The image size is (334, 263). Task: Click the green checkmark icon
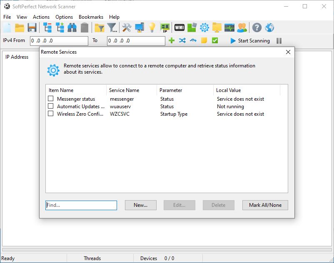click(x=215, y=40)
